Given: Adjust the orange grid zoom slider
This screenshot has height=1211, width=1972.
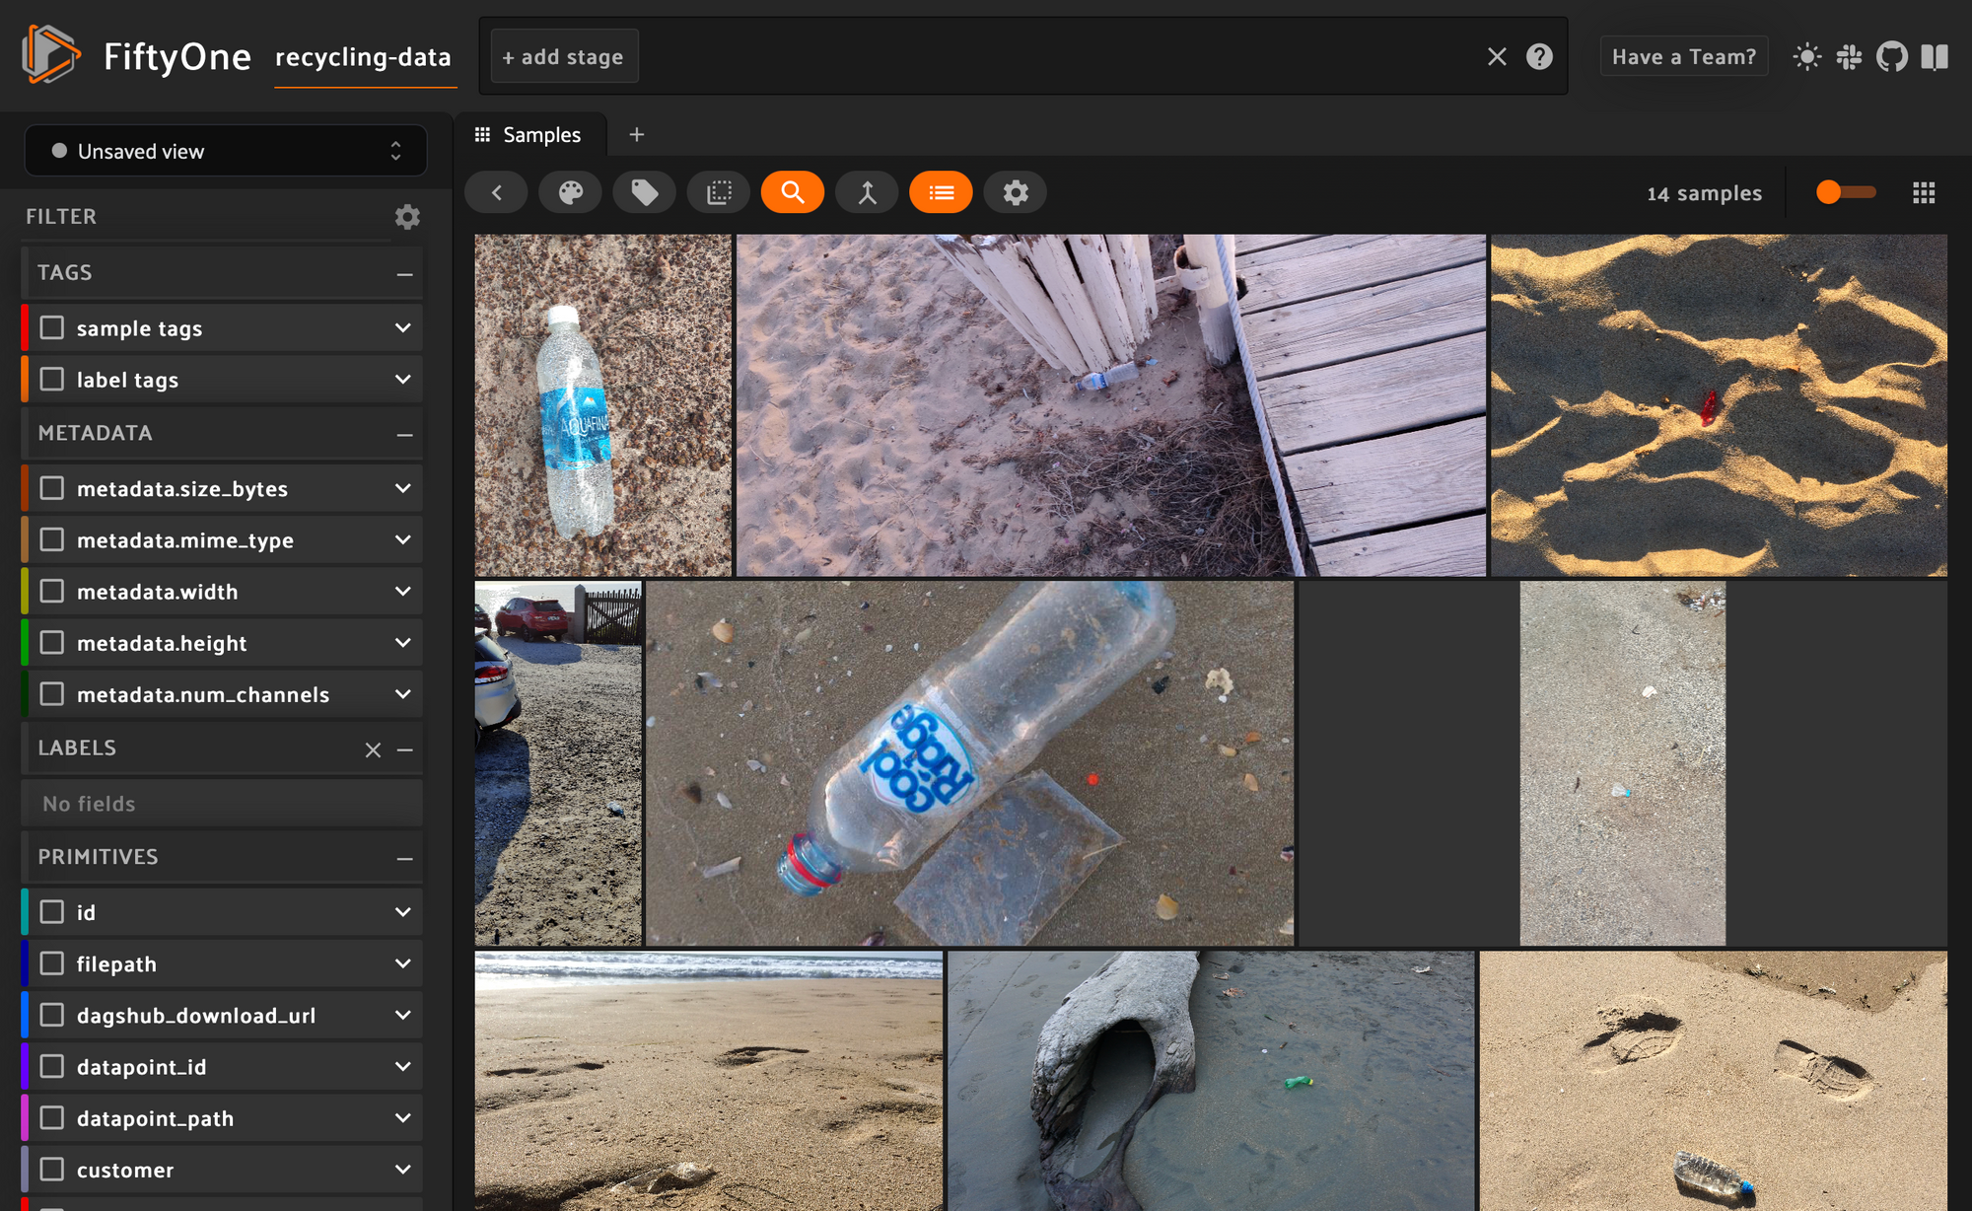Looking at the screenshot, I should click(1845, 192).
